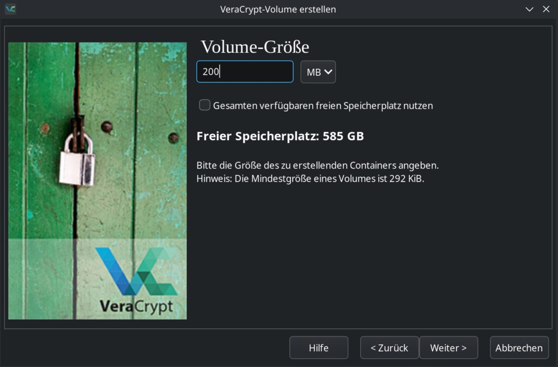The width and height of the screenshot is (558, 367).
Task: Focus the volume size field containing 200
Action: point(245,72)
